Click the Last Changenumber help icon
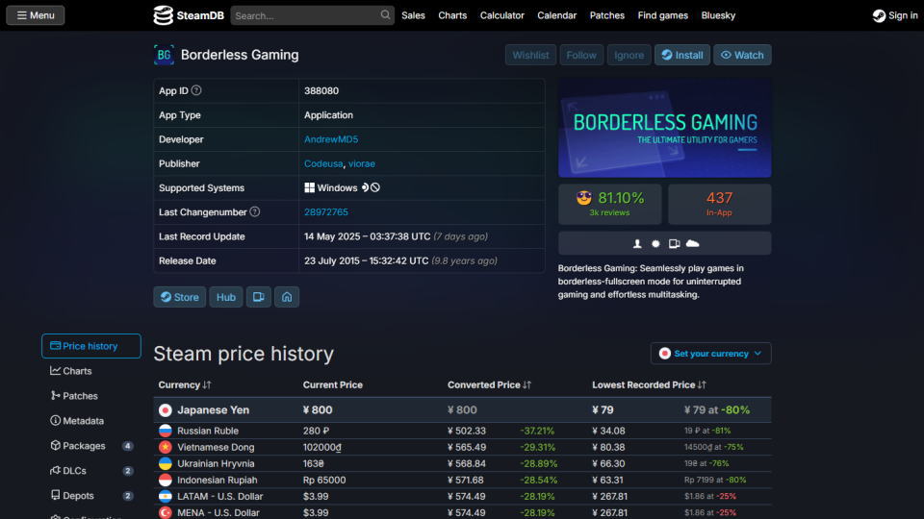The image size is (924, 519). [x=254, y=211]
